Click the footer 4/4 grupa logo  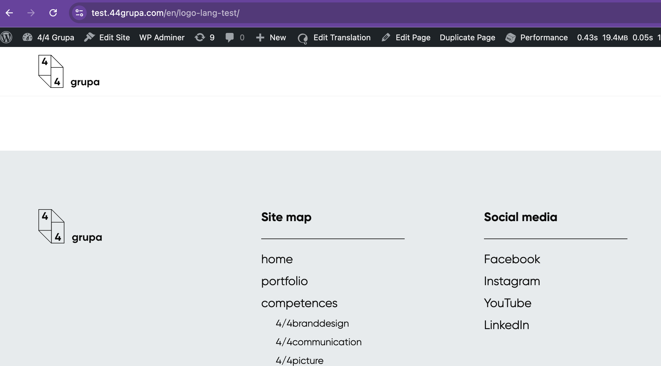(70, 226)
